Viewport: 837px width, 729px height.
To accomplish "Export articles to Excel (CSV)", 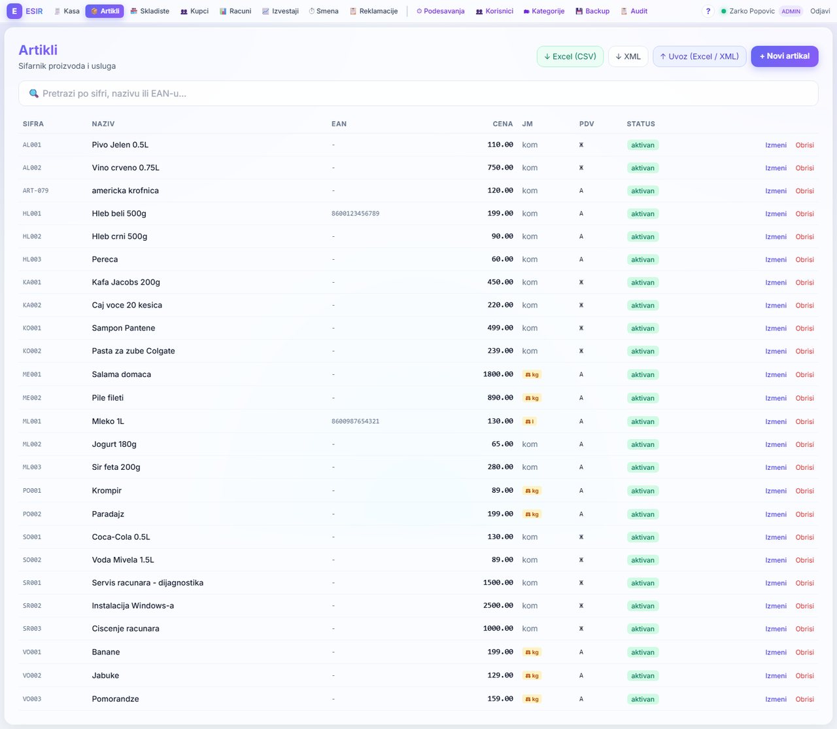I will tap(570, 56).
